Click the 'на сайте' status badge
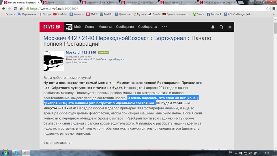Viewport: 277px width, 156px height. (103, 53)
